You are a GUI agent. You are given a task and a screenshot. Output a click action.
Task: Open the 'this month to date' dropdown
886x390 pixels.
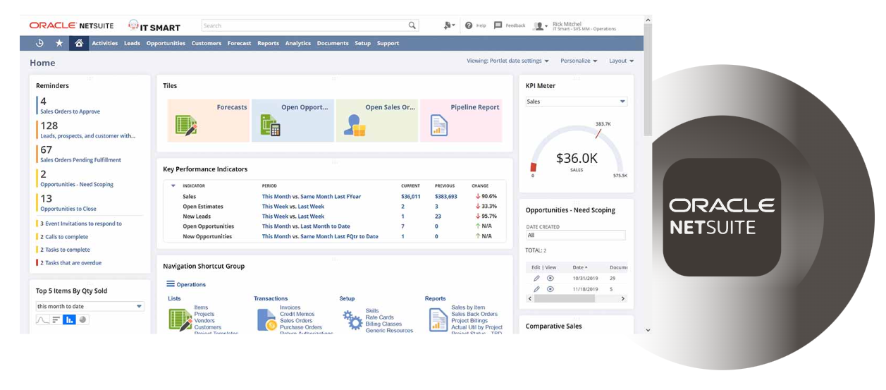click(90, 306)
